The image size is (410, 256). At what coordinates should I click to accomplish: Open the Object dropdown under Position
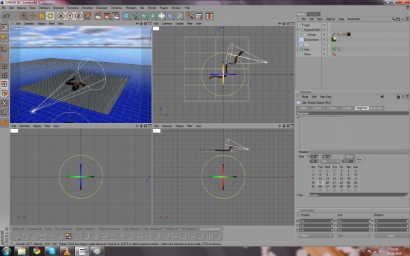pos(316,236)
